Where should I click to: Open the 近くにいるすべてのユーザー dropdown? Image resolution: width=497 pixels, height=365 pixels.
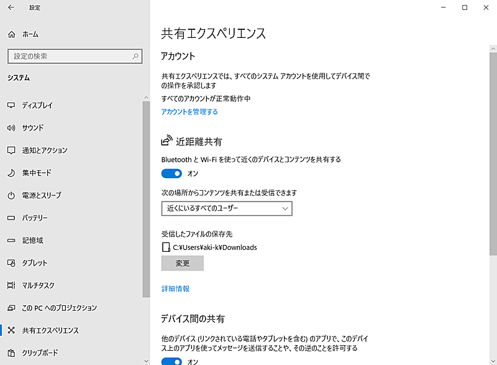point(227,208)
